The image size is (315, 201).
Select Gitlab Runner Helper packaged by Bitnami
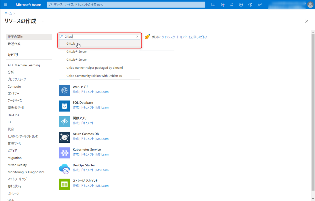point(99,68)
